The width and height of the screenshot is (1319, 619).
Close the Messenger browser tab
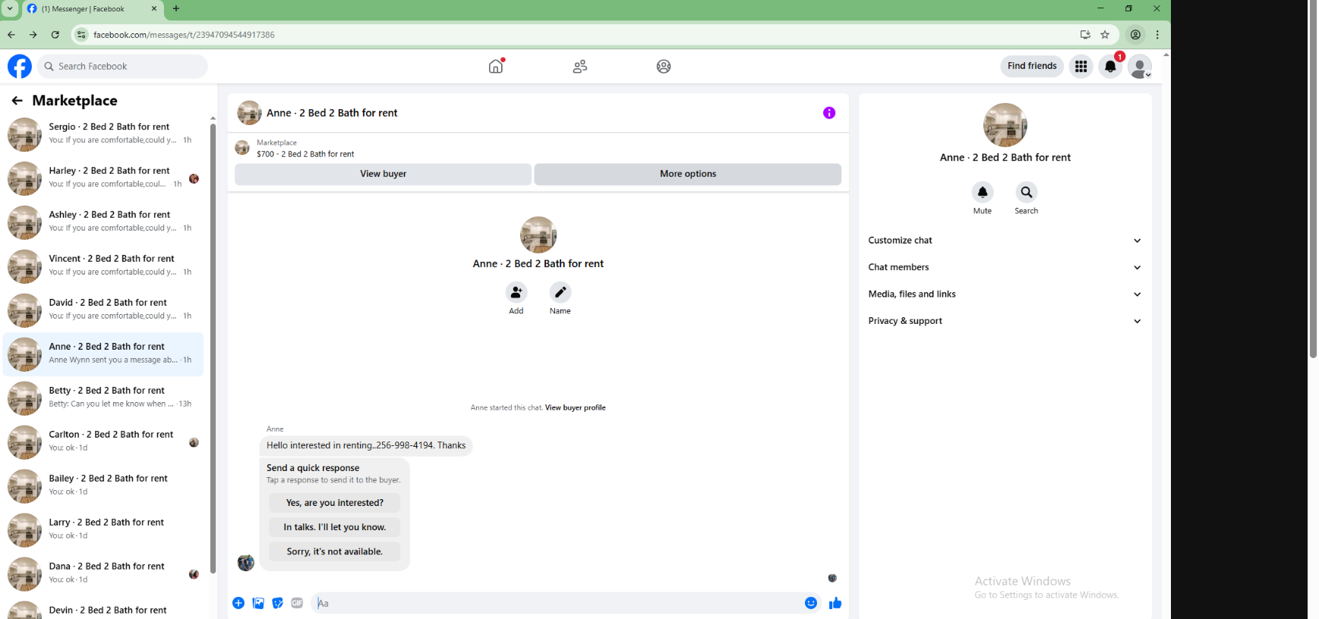tap(153, 9)
